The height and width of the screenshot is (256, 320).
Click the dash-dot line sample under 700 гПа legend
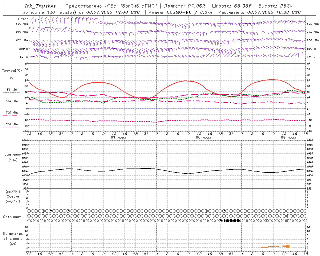coord(11,115)
